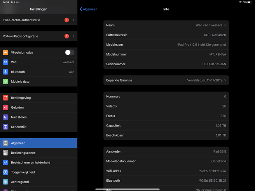Tap Softwareversie value 13.0 (17A5492t)
255x191 pixels.
click(215, 35)
